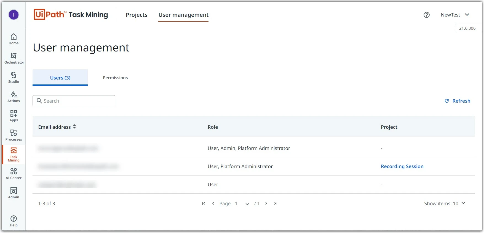
Task: Jump to the last page
Action: pos(276,203)
